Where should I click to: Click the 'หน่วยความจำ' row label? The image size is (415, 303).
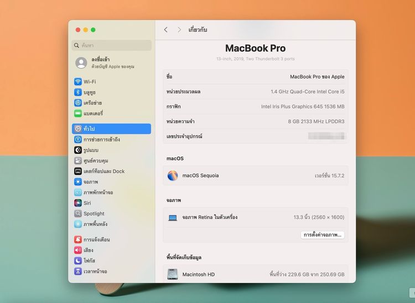click(x=180, y=121)
